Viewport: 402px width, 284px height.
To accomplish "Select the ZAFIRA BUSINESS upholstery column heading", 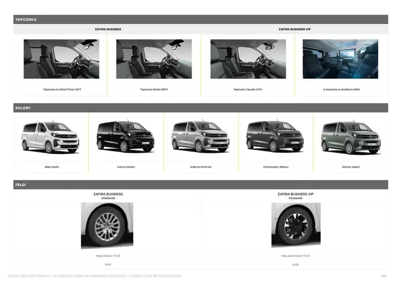I will click(x=108, y=29).
